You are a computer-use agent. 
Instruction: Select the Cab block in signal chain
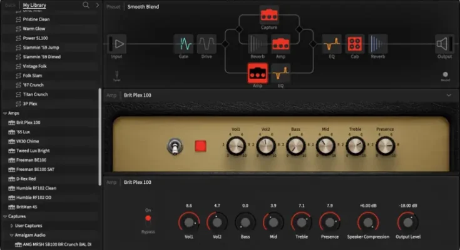(x=355, y=44)
